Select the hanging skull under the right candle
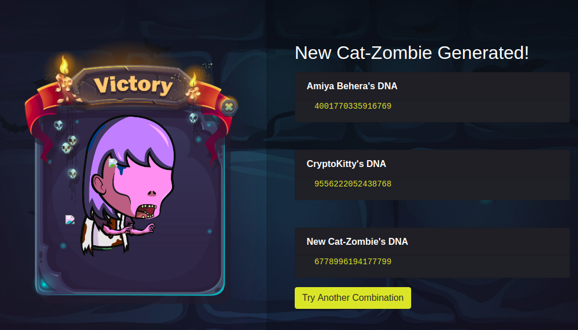Screen dimensions: 578x330 coord(194,118)
